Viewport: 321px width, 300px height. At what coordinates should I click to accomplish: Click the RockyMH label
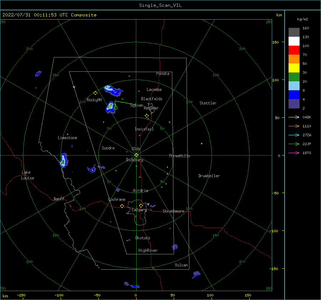point(94,100)
